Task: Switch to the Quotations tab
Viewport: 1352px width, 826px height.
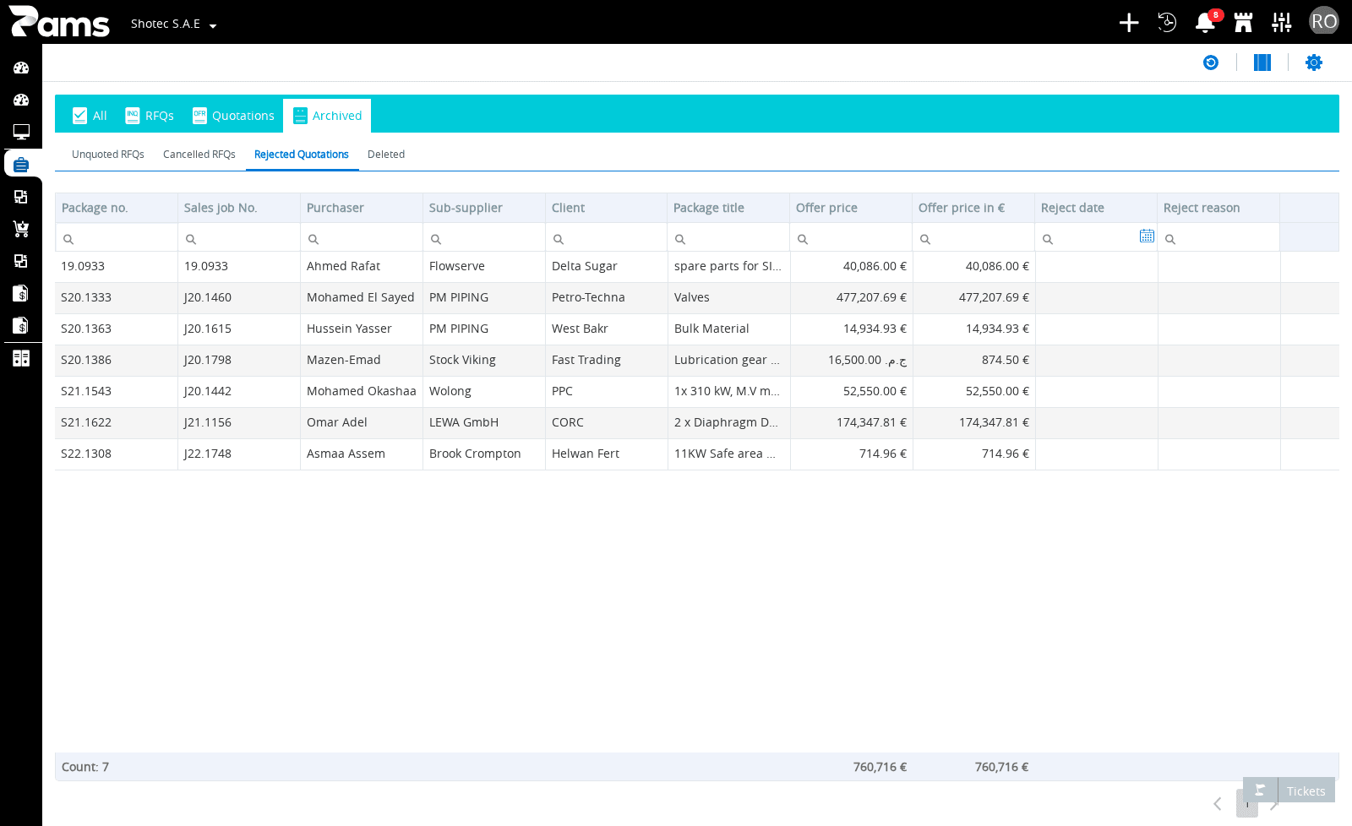Action: [233, 116]
